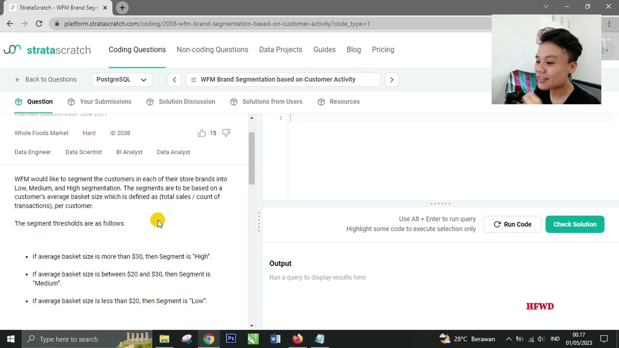
Task: Click the StrataScratch logo
Action: [x=47, y=50]
